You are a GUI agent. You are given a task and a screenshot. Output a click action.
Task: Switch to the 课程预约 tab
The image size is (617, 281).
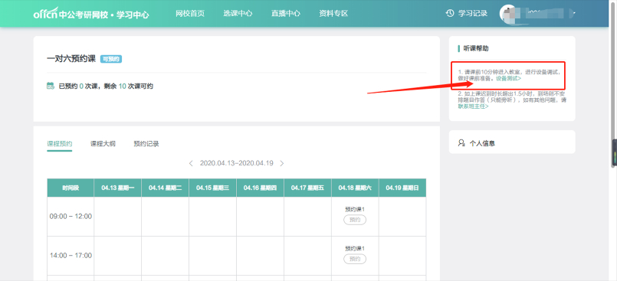(x=60, y=144)
